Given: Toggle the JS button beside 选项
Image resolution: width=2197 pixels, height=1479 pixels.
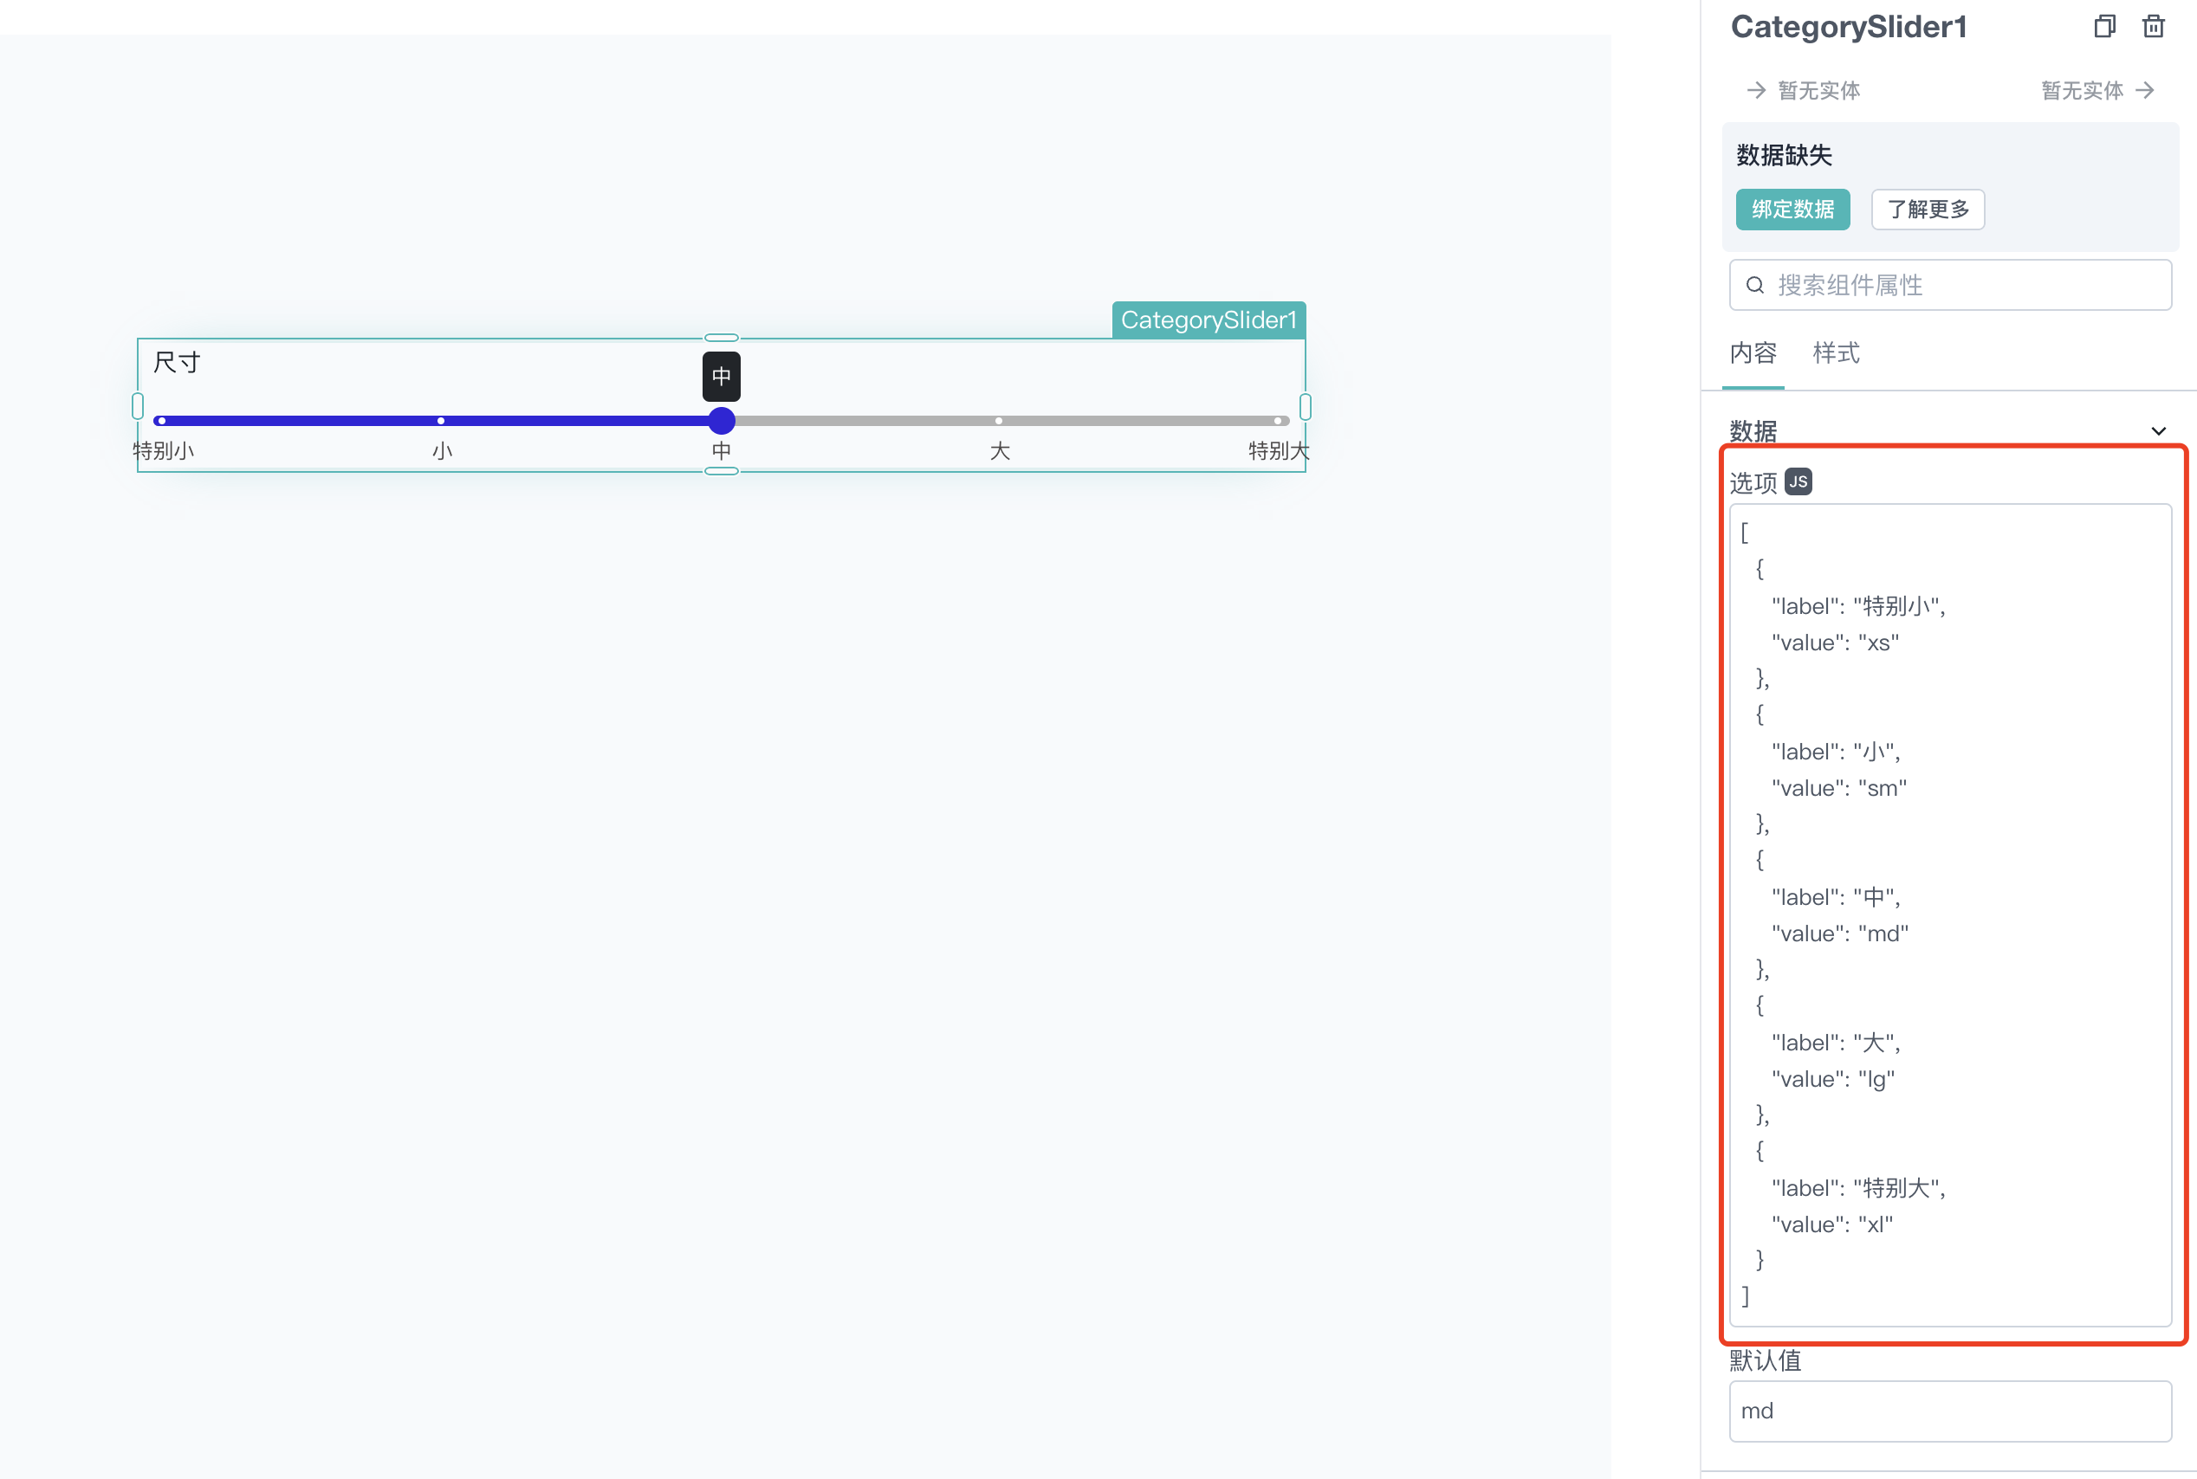Looking at the screenshot, I should click(1798, 482).
